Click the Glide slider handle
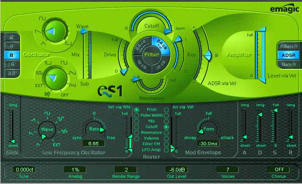Image resolution: width=302 pixels, height=184 pixels. coord(13,141)
